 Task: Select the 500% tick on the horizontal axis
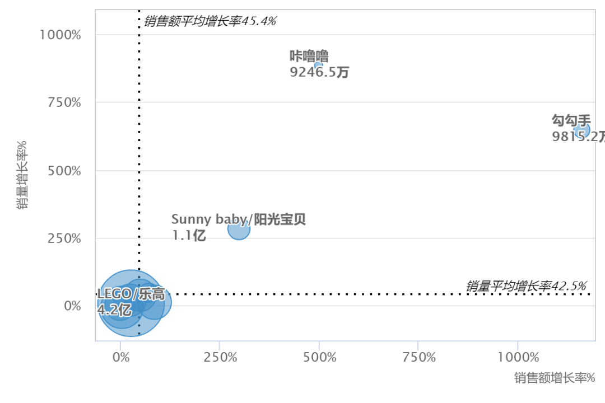[x=319, y=358]
